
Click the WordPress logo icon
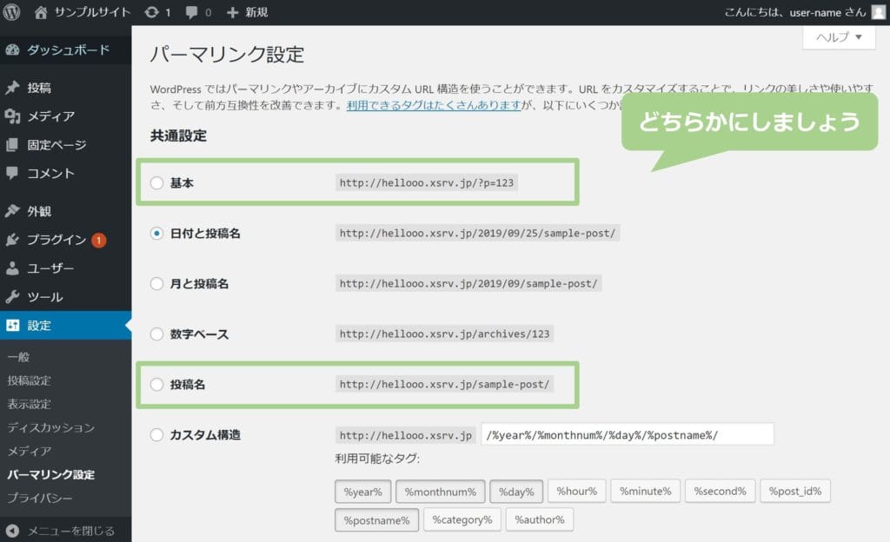point(12,12)
